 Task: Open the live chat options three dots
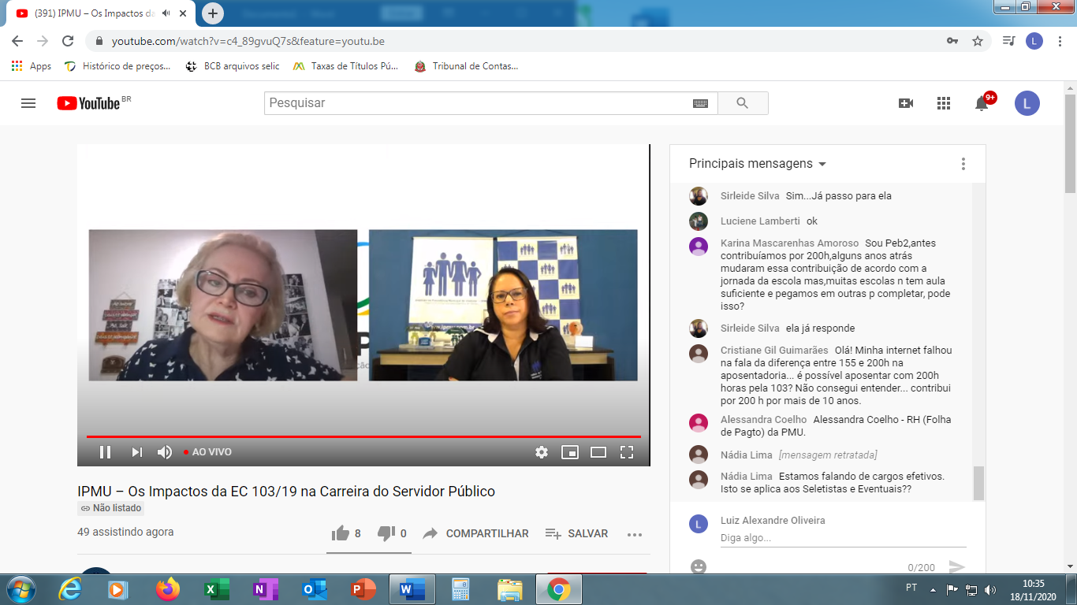963,164
